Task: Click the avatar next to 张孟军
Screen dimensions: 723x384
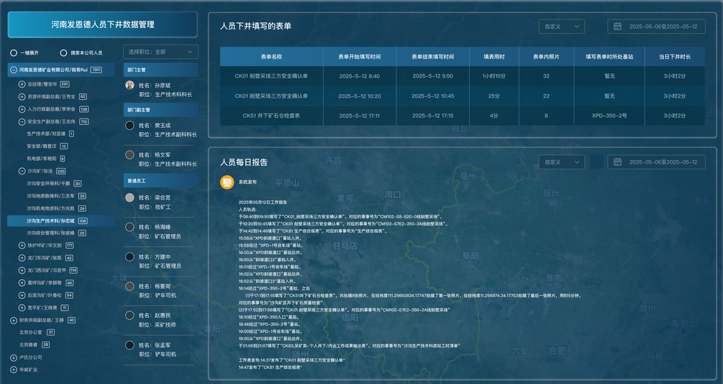Action: pyautogui.click(x=129, y=345)
